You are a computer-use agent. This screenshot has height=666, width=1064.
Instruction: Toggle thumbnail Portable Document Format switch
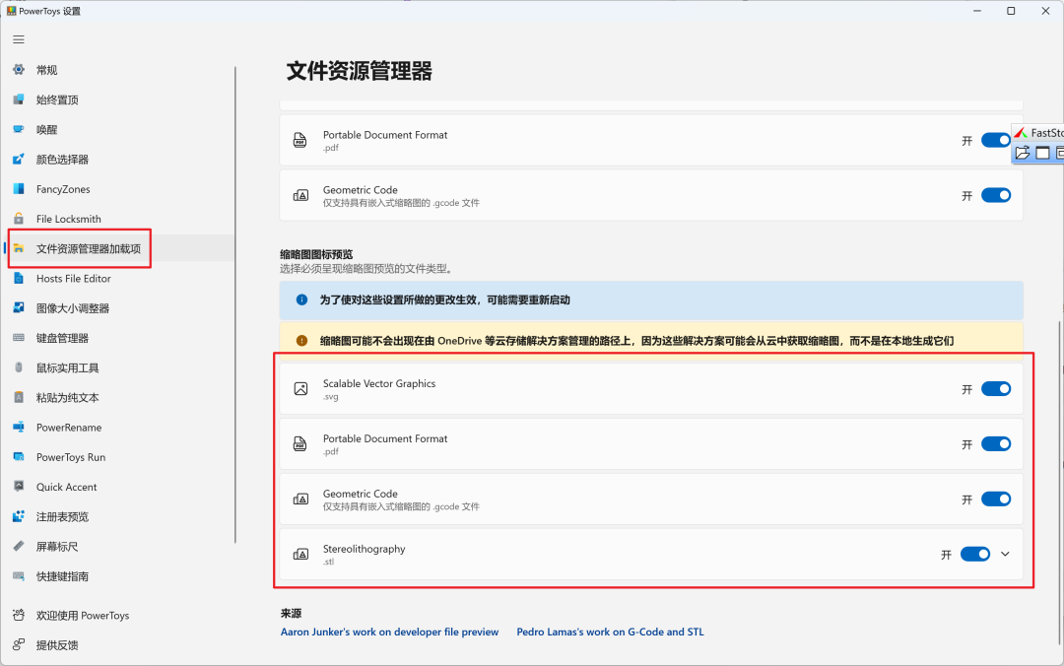click(996, 444)
